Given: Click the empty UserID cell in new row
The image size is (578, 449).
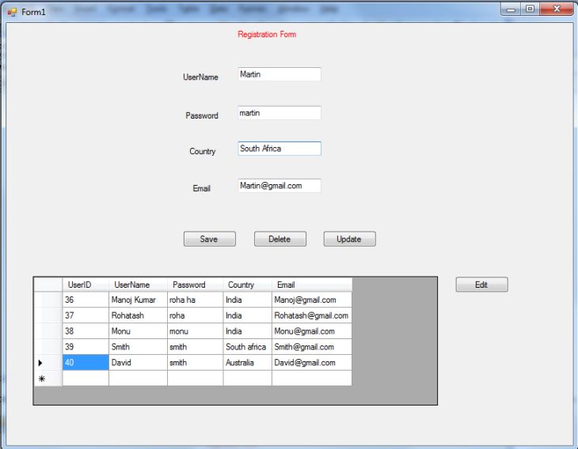Looking at the screenshot, I should pyautogui.click(x=86, y=379).
